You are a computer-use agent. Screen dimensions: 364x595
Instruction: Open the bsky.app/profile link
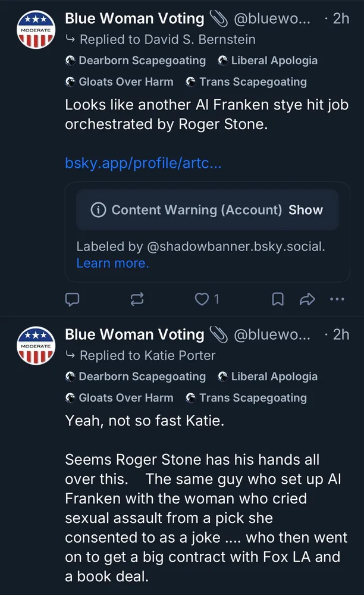point(143,163)
